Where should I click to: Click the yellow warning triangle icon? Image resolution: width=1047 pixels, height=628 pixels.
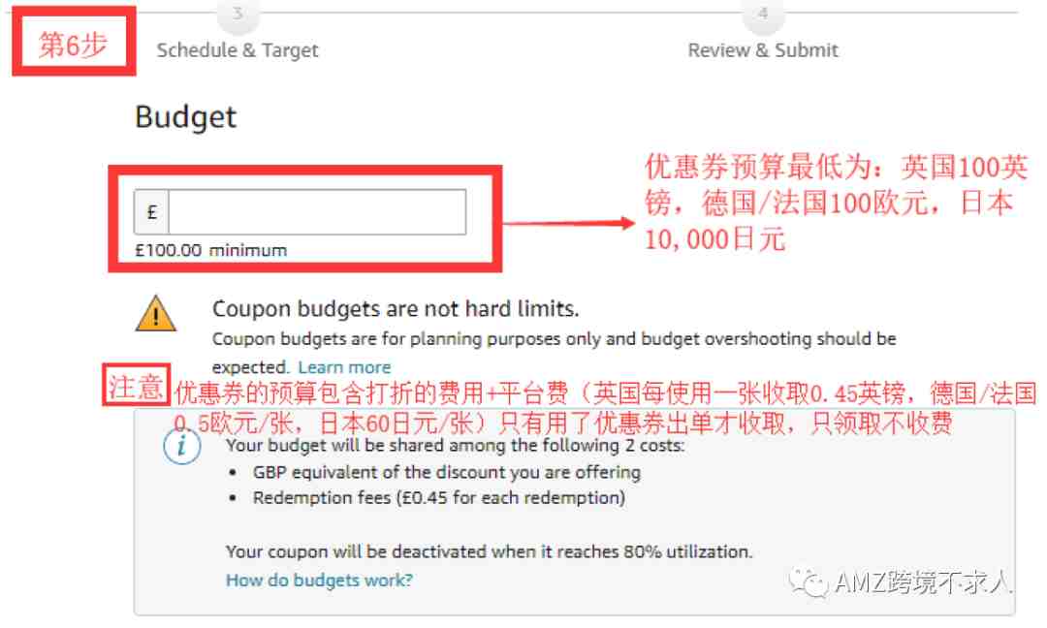pos(155,314)
